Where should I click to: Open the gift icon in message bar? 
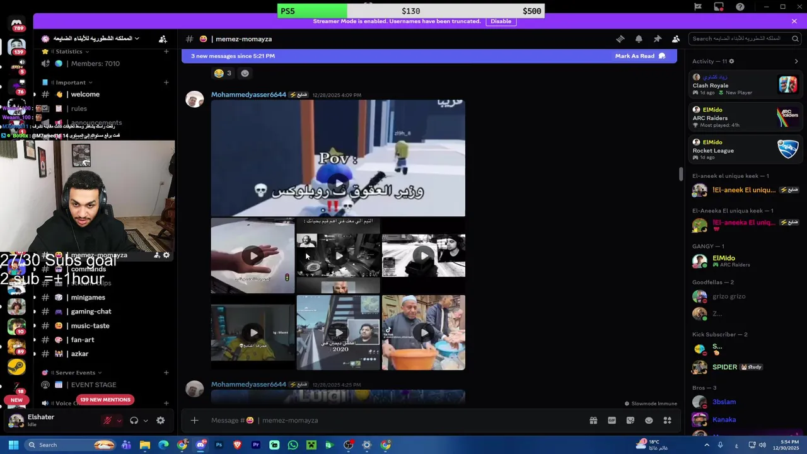click(593, 421)
